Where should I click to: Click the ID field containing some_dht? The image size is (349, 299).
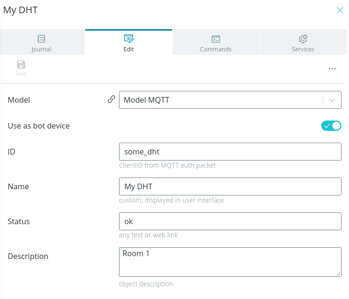230,152
